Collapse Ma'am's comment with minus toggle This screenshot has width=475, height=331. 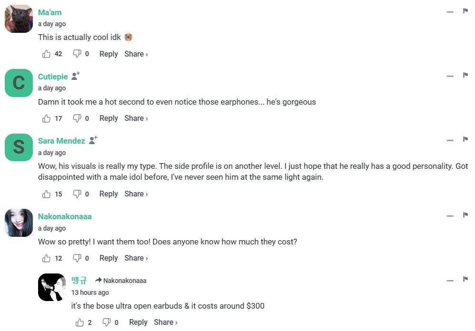coord(450,11)
